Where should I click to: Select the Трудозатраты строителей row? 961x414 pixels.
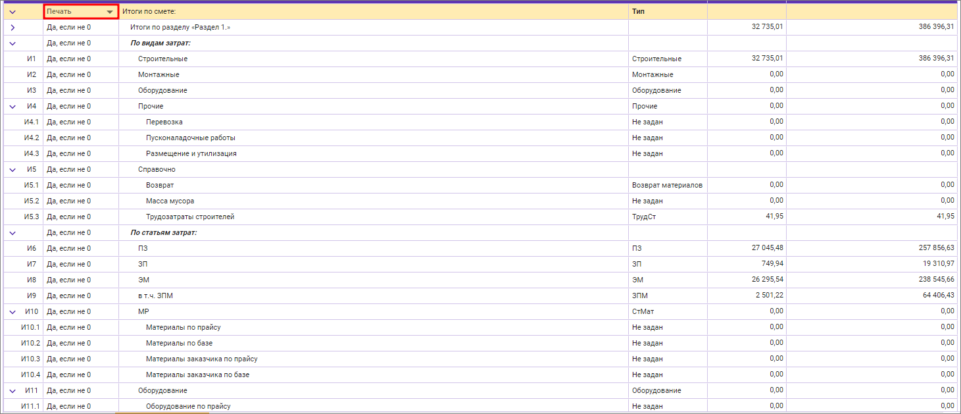190,217
